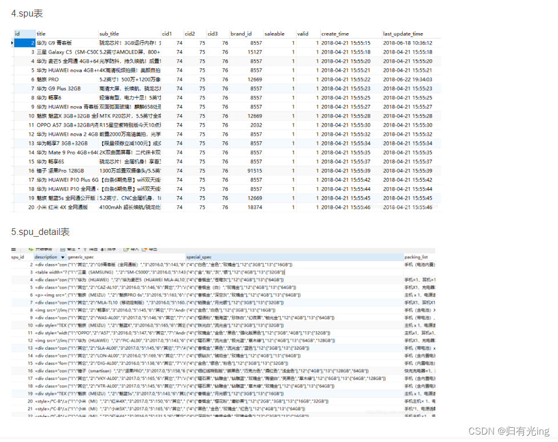Viewport: 558px width, 442px height.
Task: Click the current row indicator arrow beside id 2
Action: tap(12, 43)
